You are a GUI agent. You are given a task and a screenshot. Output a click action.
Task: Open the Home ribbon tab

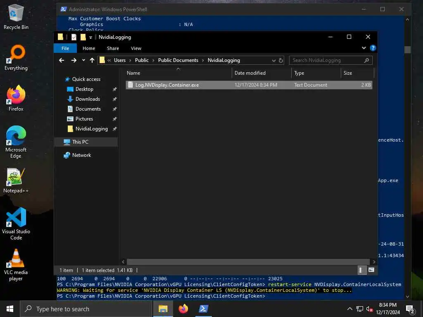pyautogui.click(x=89, y=48)
